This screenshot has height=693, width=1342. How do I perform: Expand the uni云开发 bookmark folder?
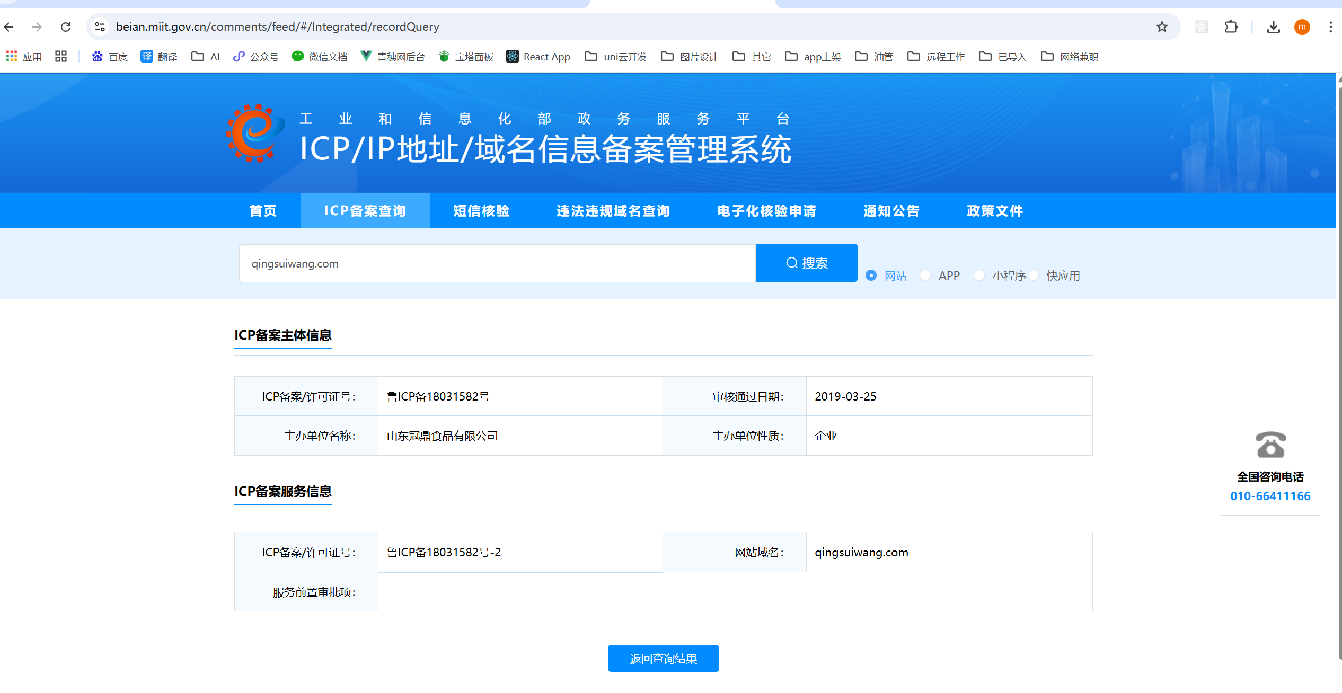coord(616,57)
